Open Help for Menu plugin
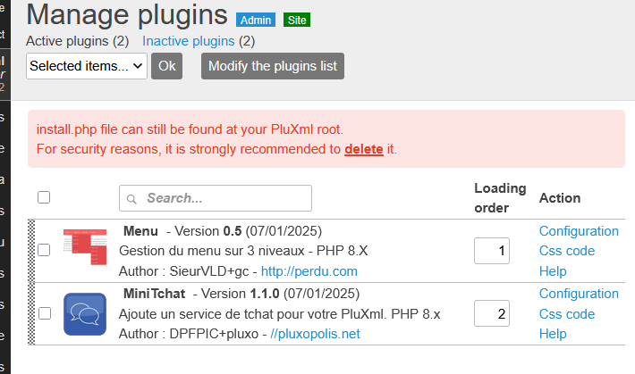 [553, 271]
